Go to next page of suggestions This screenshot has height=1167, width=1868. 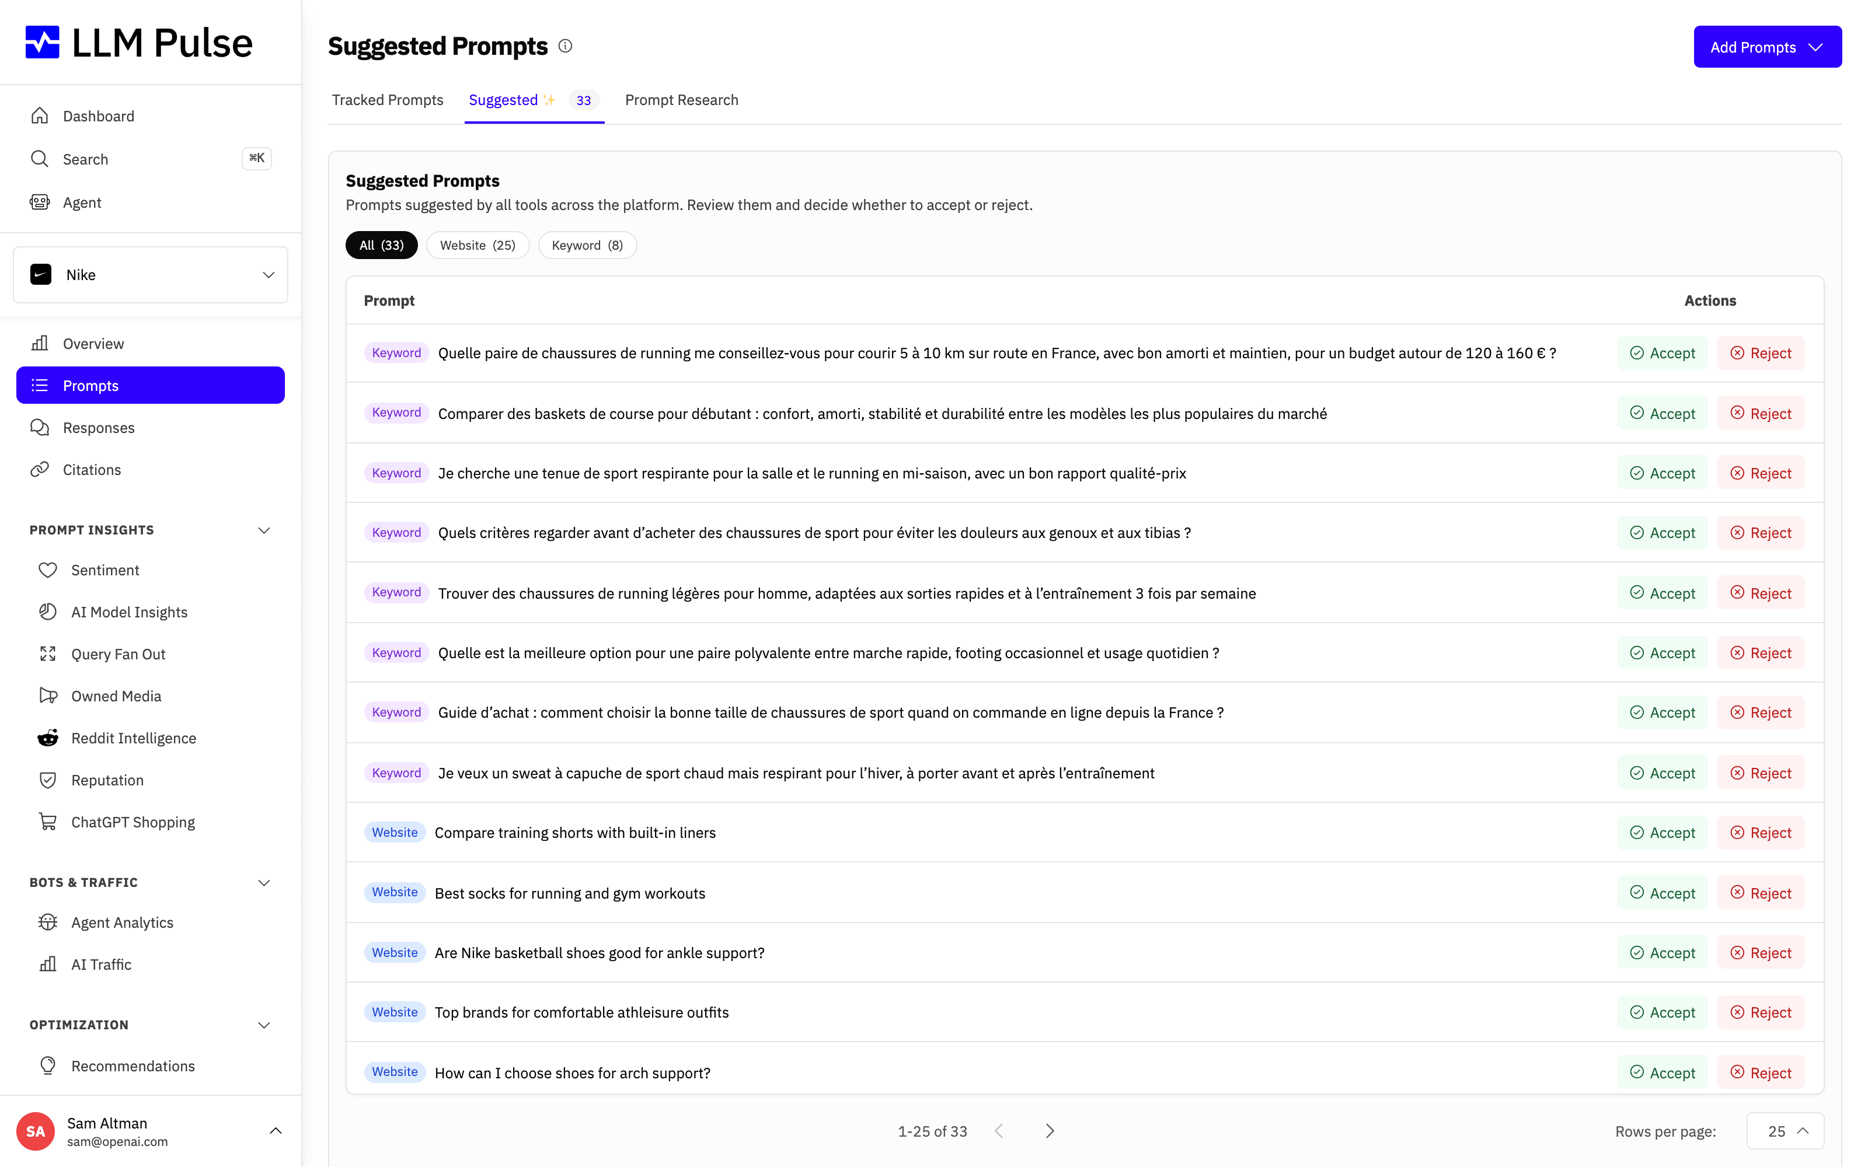click(1050, 1131)
